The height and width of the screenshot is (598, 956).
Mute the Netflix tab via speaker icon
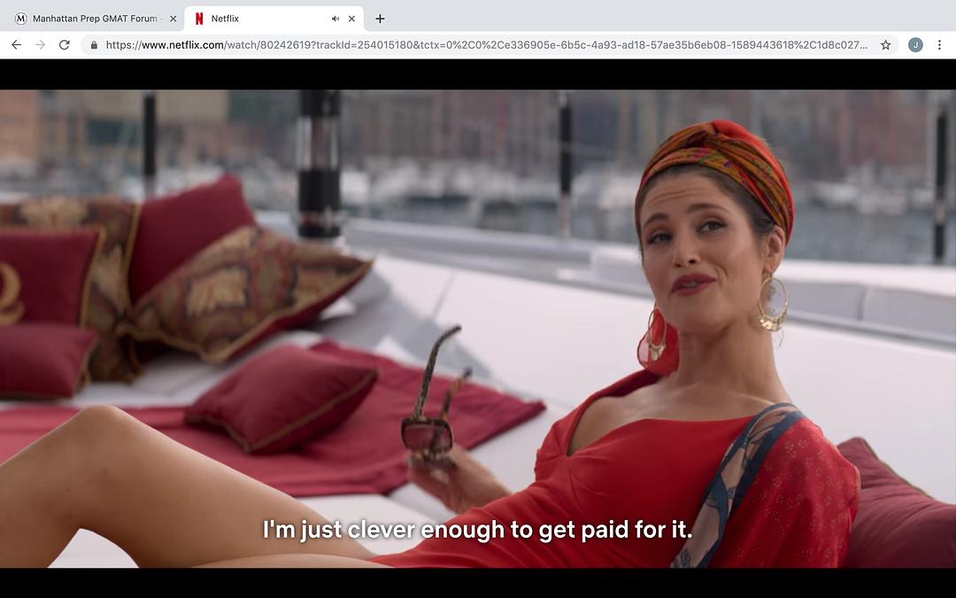tap(335, 19)
